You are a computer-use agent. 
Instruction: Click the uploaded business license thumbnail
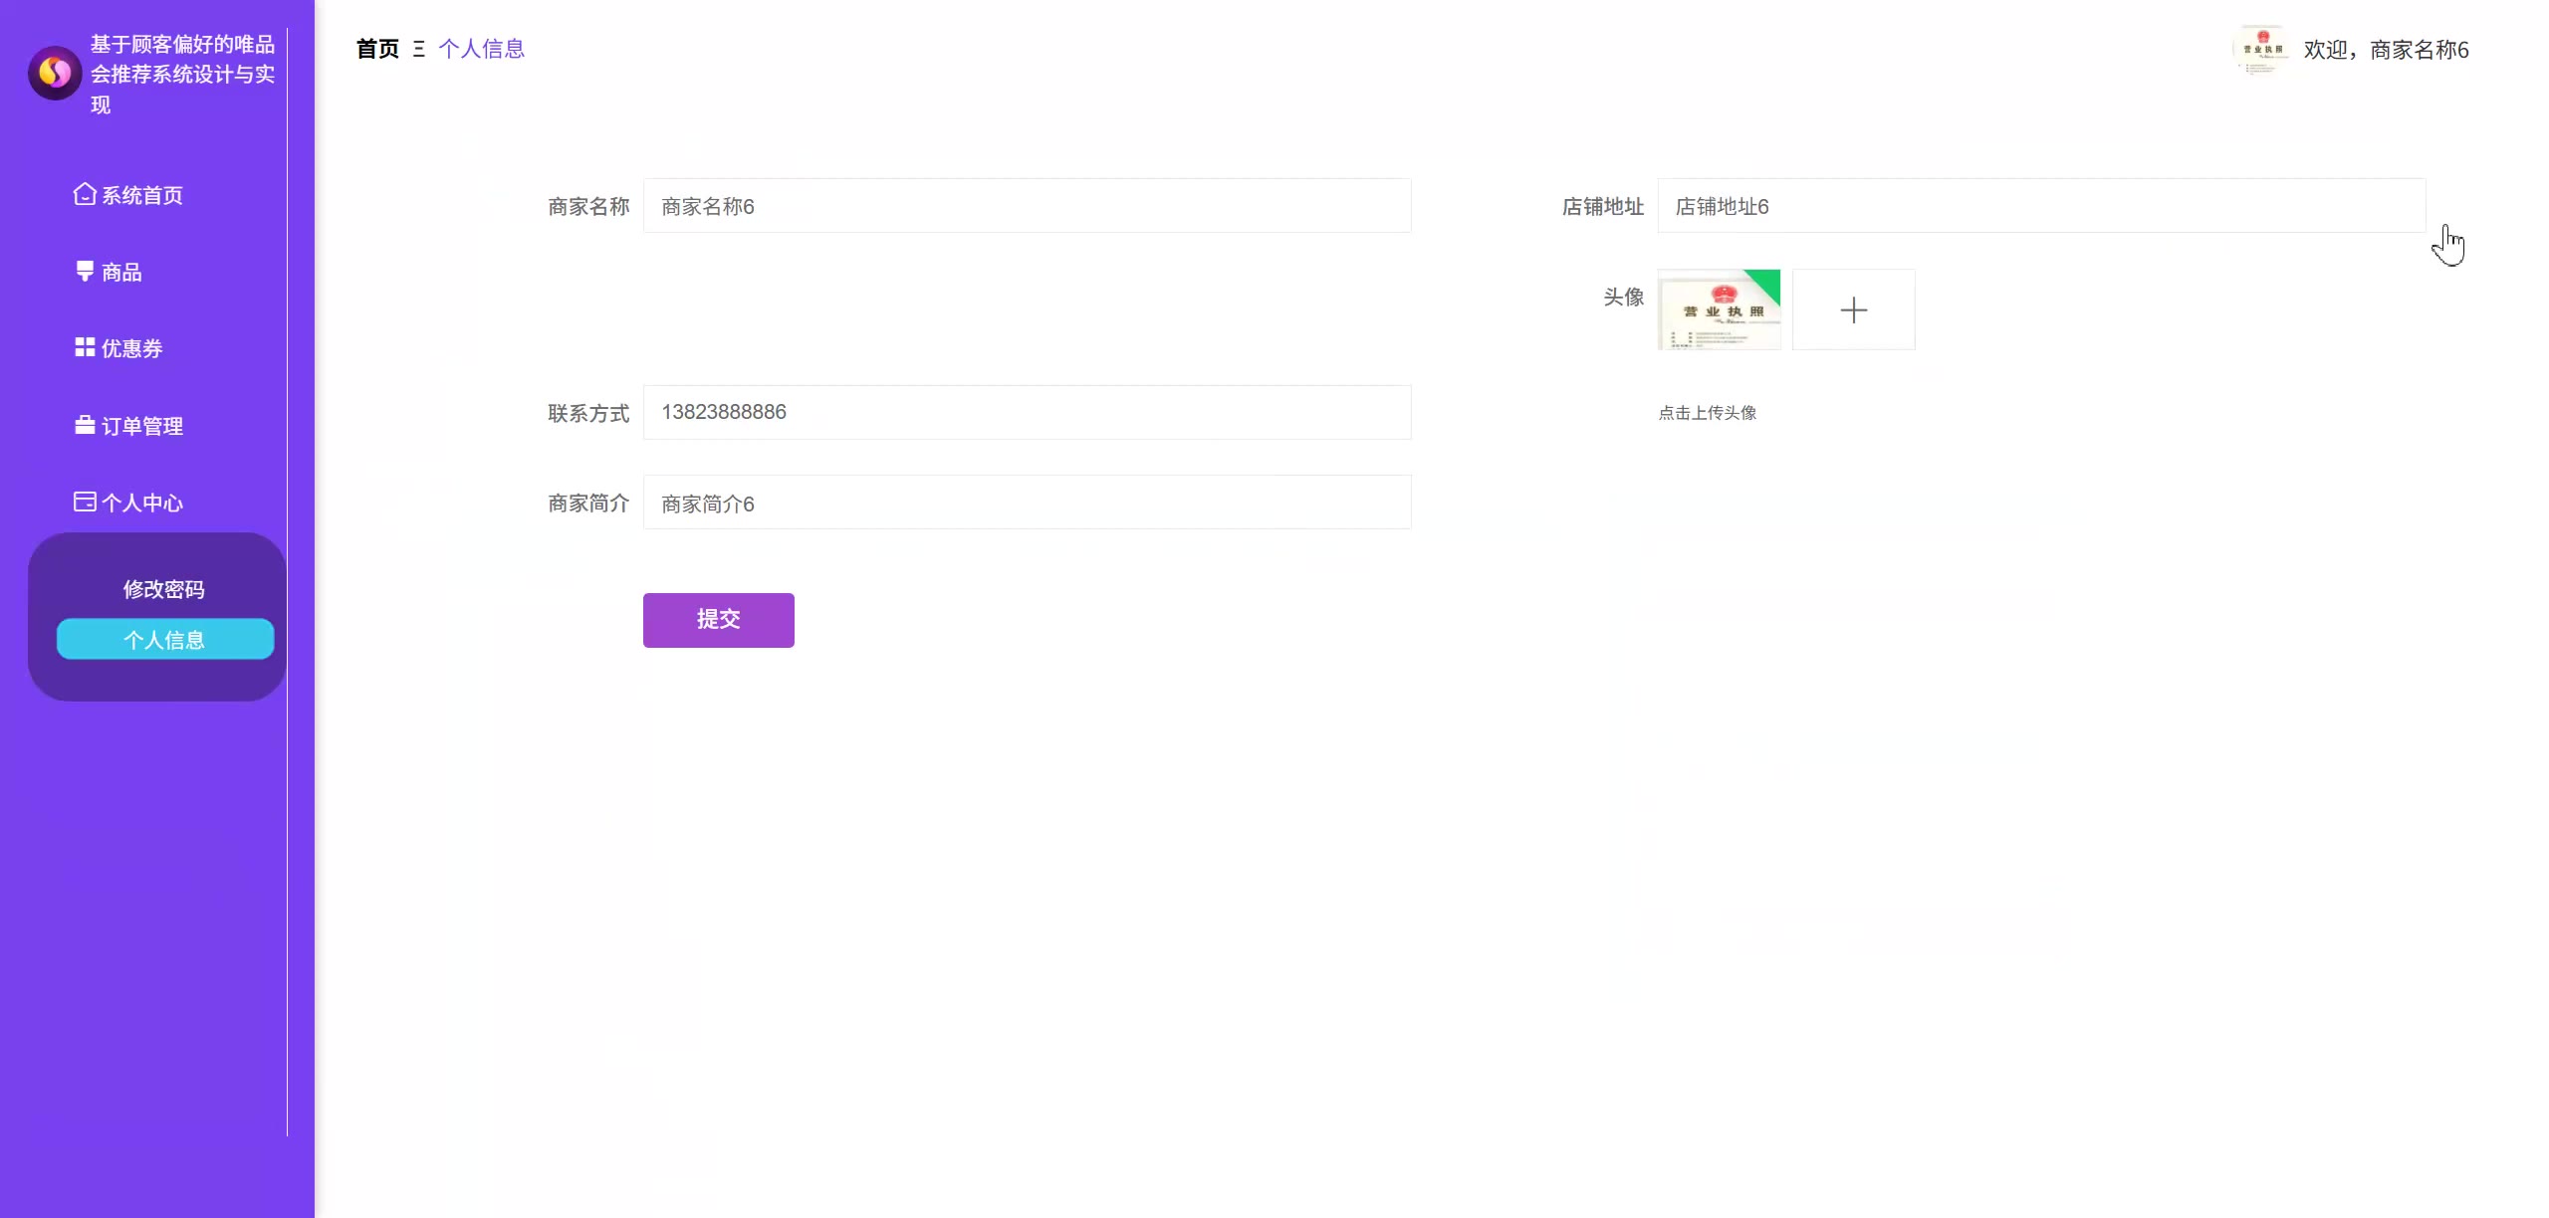point(1719,309)
